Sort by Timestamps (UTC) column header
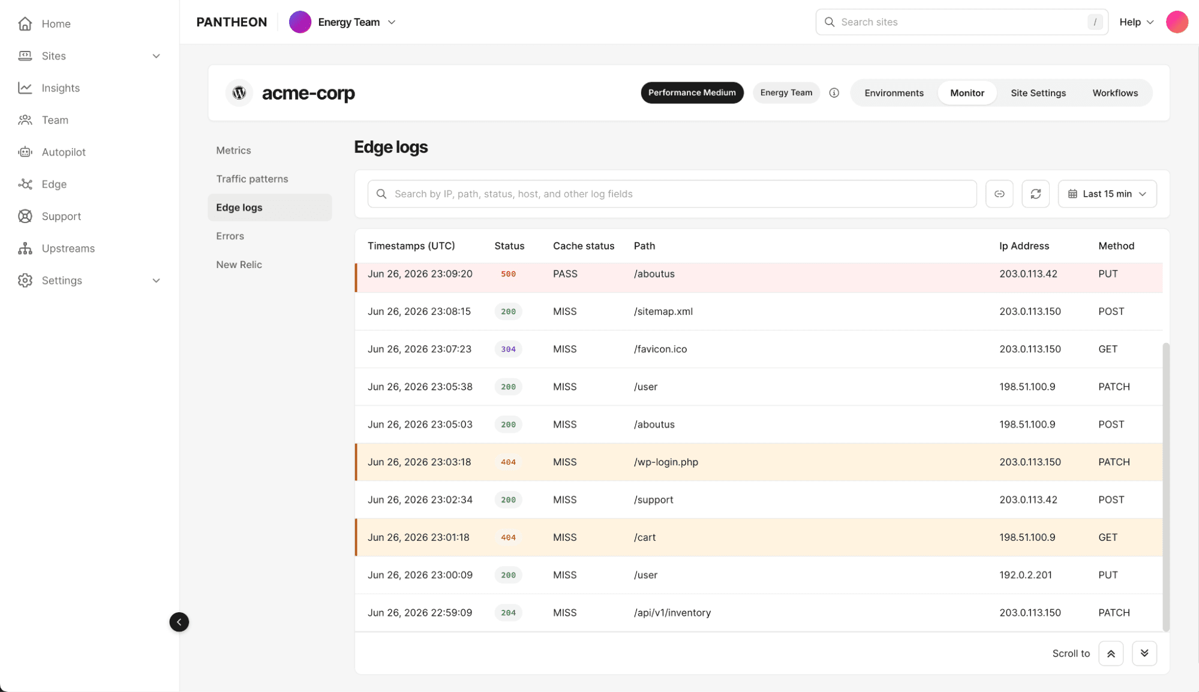This screenshot has width=1199, height=692. [x=411, y=246]
